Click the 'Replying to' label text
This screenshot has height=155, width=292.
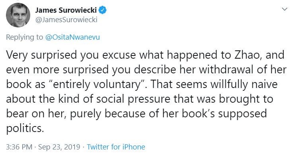coord(24,37)
